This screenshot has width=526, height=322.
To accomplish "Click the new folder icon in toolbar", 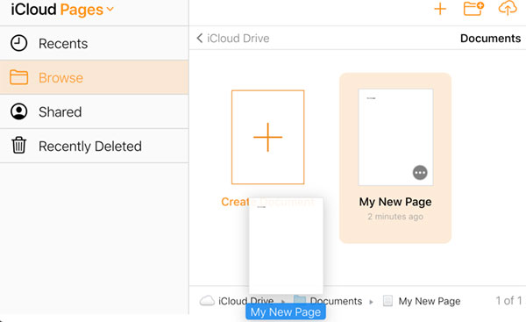I will coord(473,9).
